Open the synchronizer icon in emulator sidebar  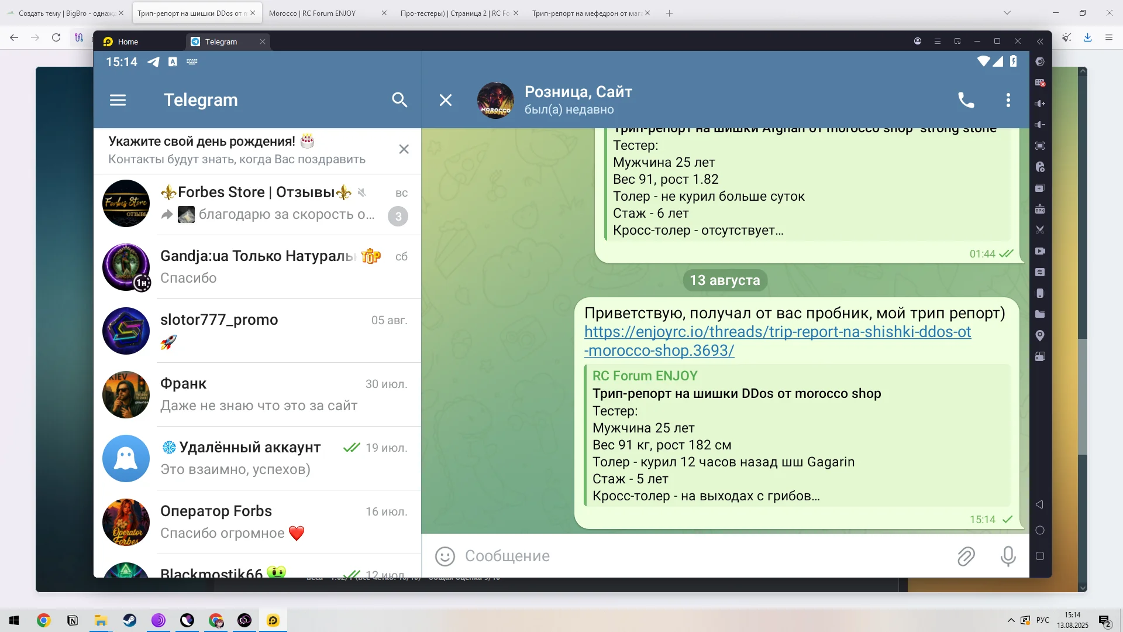[1040, 272]
